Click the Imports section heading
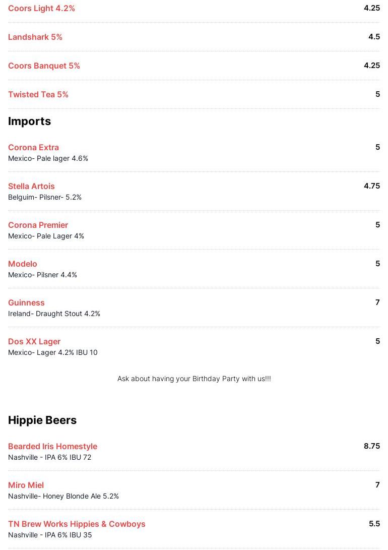This screenshot has height=550, width=388. pos(29,121)
